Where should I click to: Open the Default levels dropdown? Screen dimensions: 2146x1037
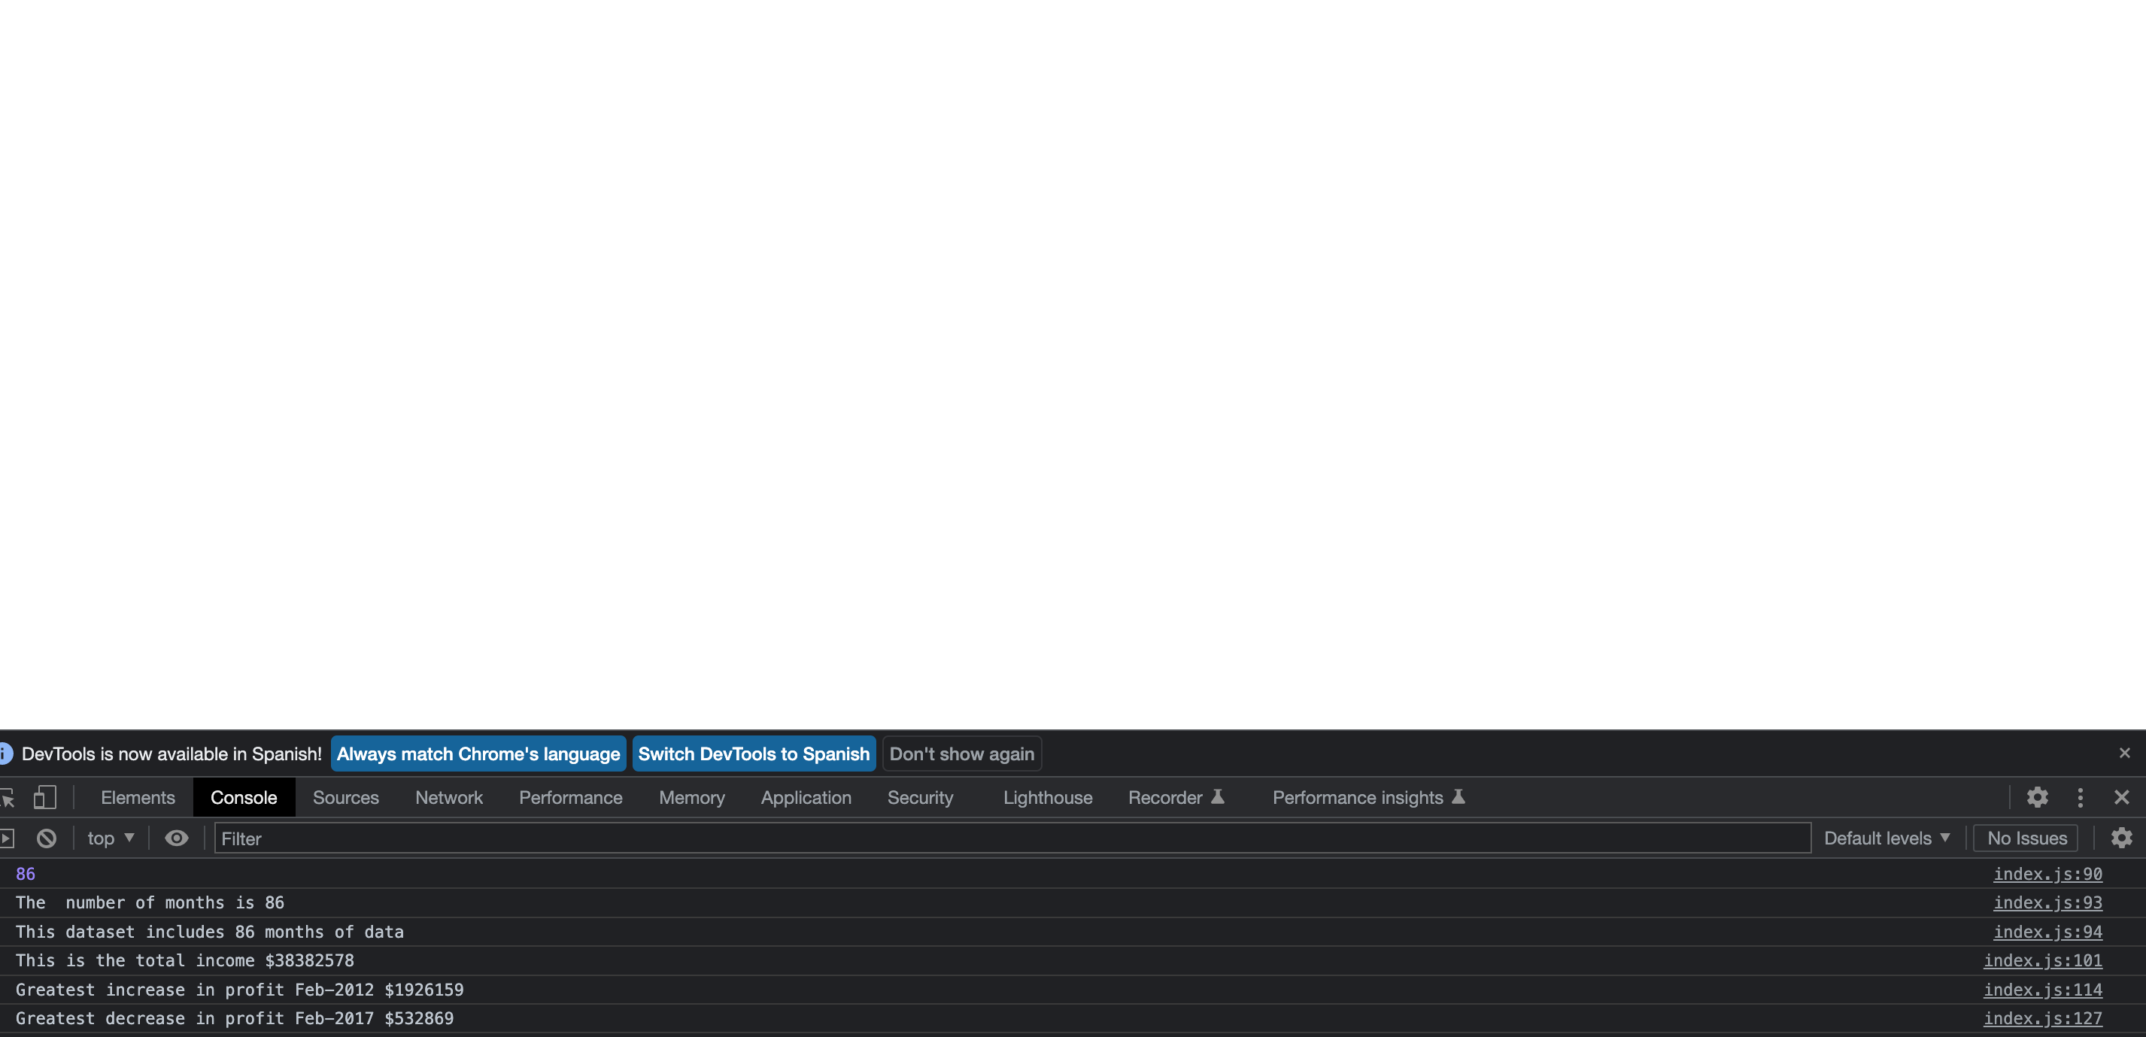pos(1886,838)
